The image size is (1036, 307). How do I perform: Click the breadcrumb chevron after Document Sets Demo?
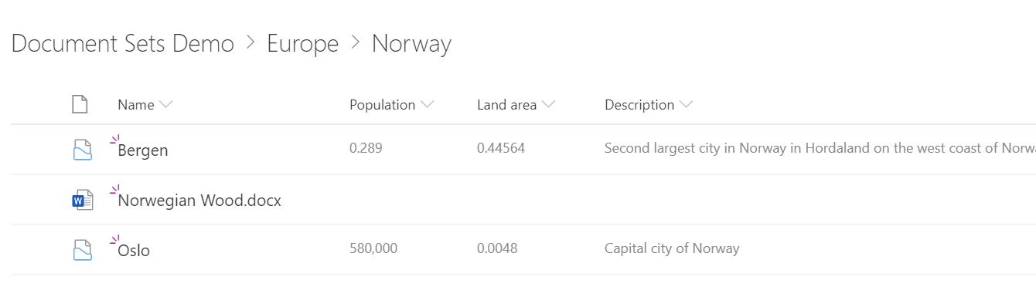tap(250, 43)
